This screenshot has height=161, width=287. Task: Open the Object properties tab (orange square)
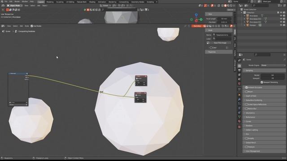239,95
